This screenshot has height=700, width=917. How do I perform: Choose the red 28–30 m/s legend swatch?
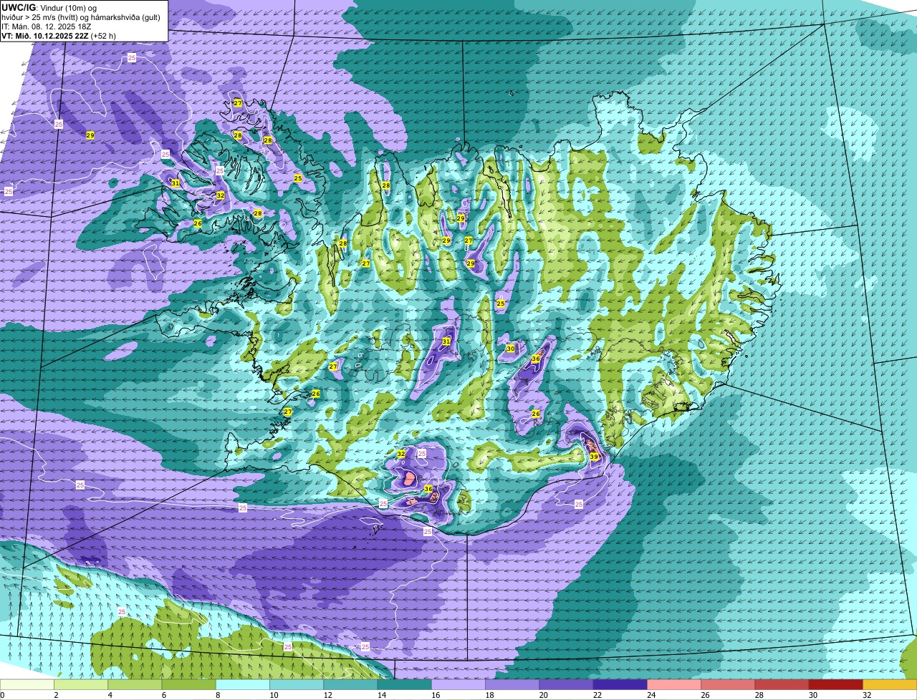[782, 685]
